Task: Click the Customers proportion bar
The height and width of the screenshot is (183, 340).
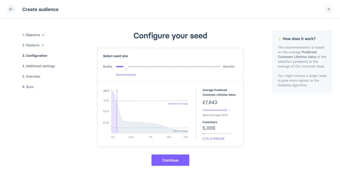Action: point(216,134)
